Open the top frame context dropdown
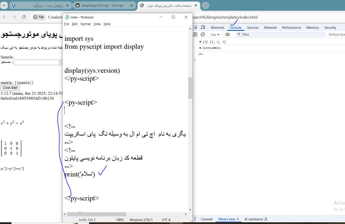The width and height of the screenshot is (345, 224). (x=215, y=34)
